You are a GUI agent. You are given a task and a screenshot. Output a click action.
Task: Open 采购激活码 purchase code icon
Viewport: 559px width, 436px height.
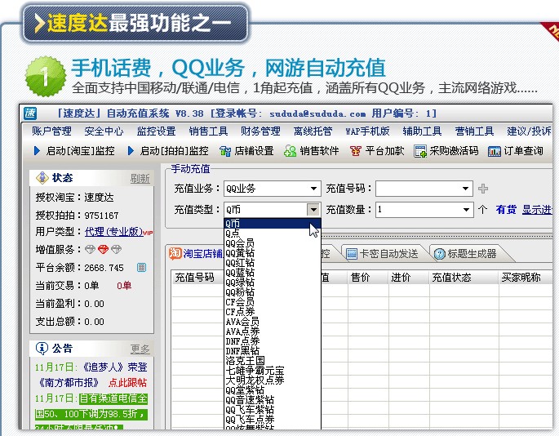point(420,151)
